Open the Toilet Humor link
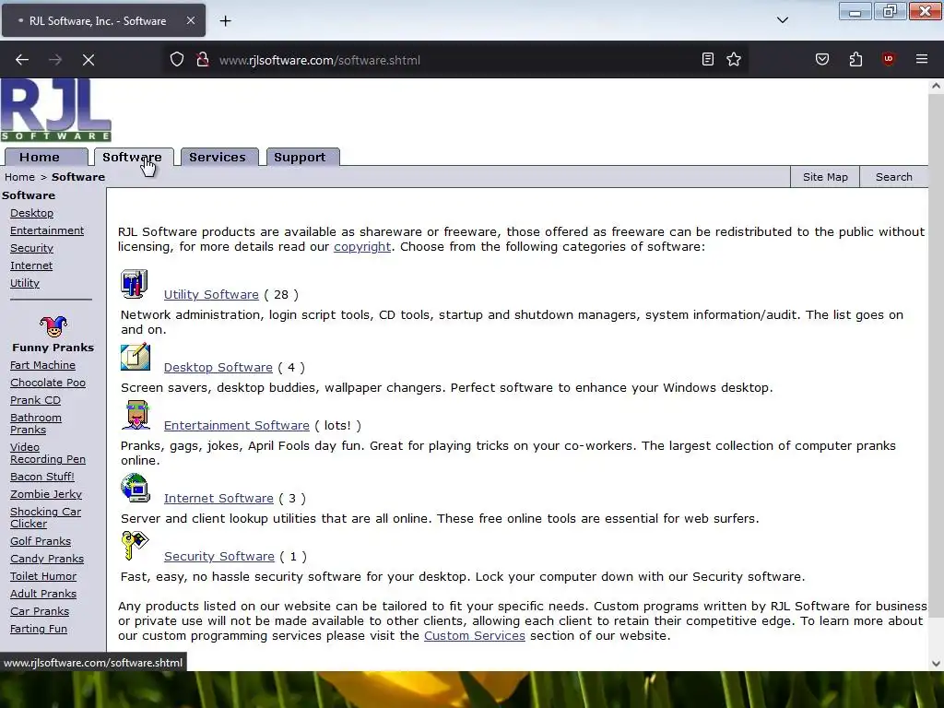The height and width of the screenshot is (708, 944). click(43, 576)
